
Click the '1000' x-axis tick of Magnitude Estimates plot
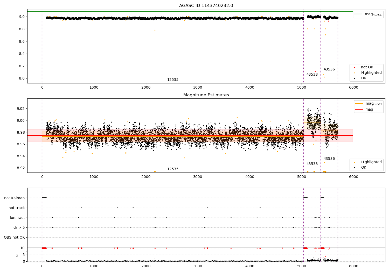click(x=94, y=177)
